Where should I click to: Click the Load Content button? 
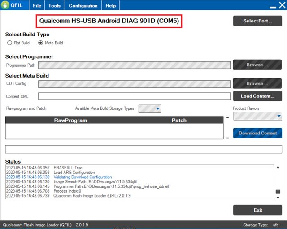[257, 96]
